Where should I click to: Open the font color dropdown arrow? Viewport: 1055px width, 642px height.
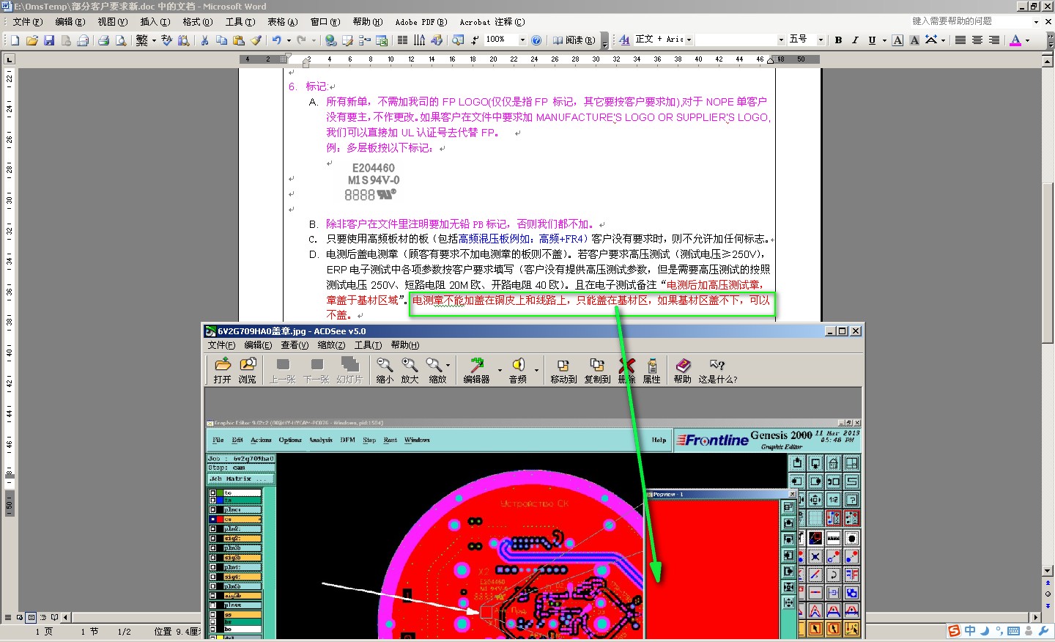[x=1027, y=40]
